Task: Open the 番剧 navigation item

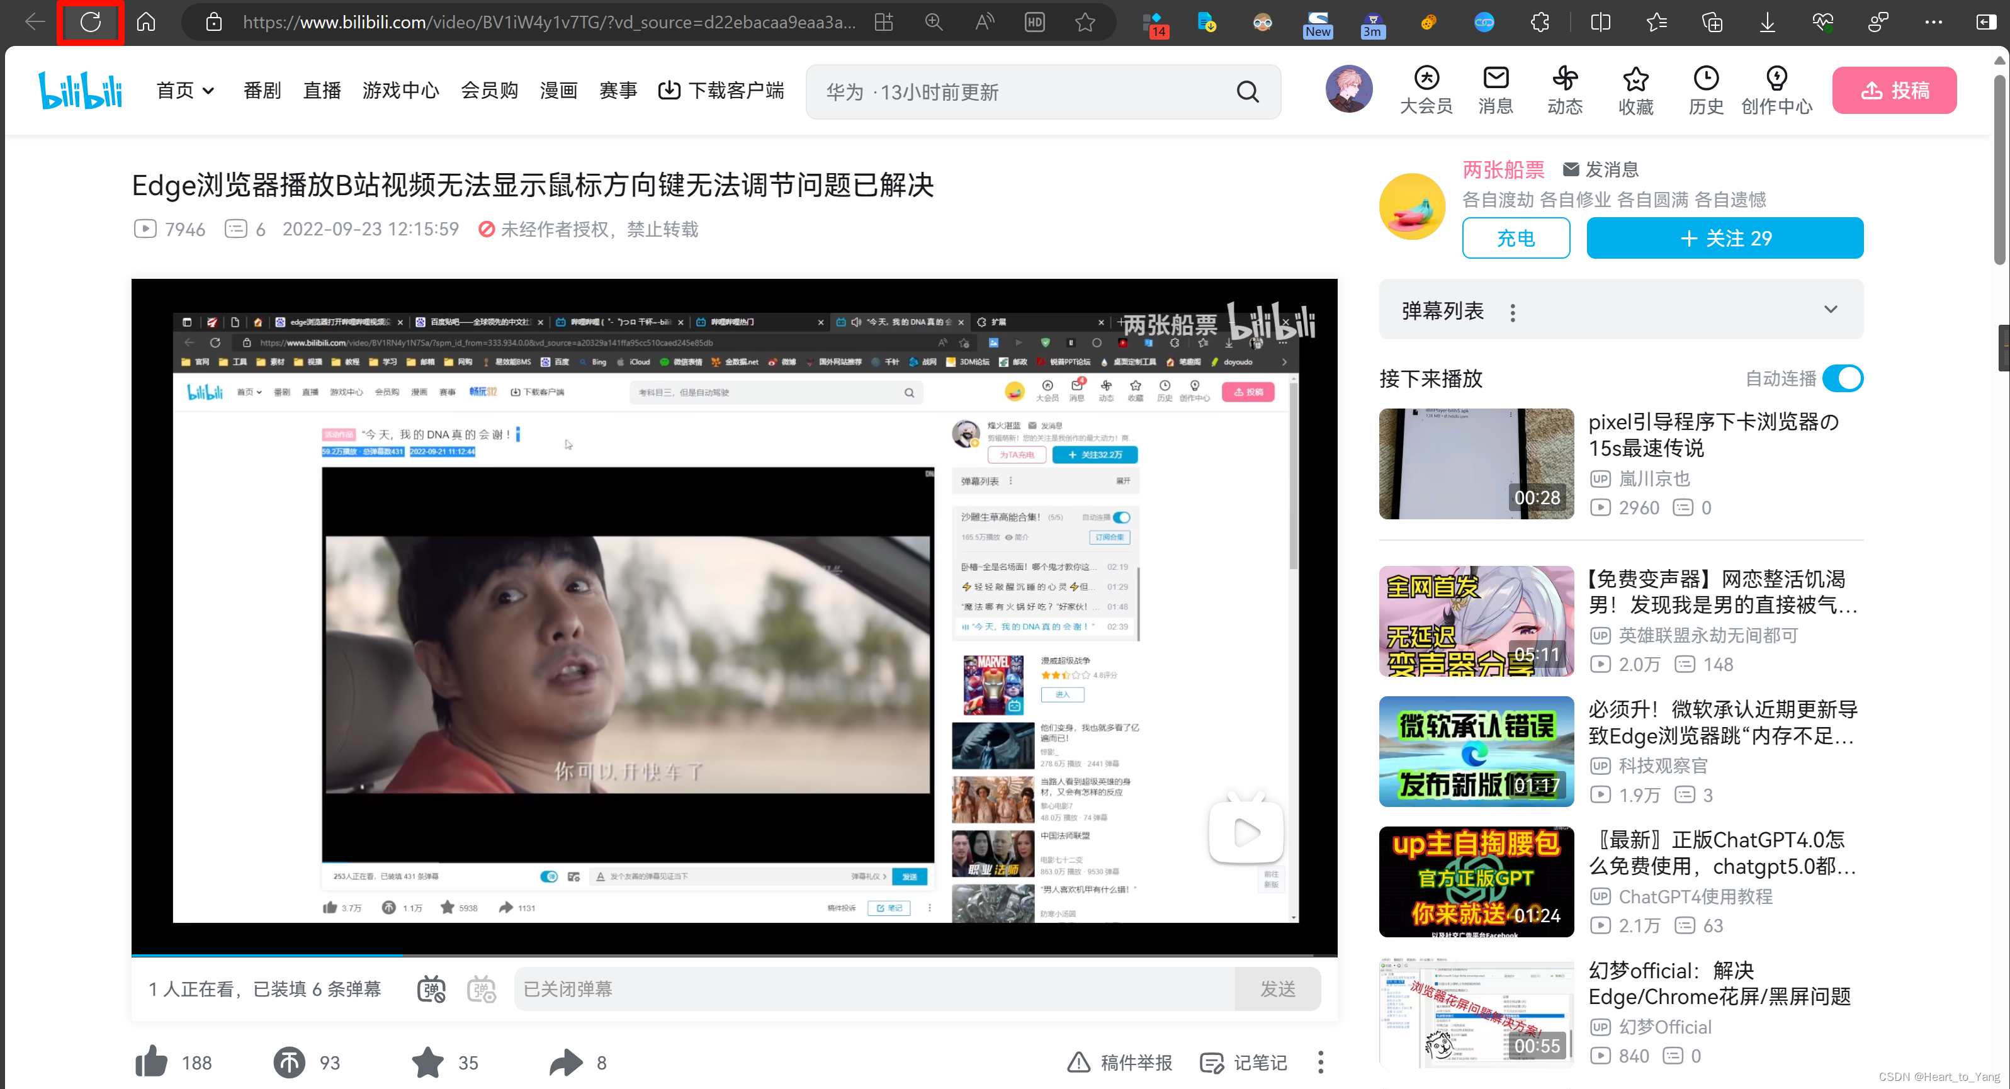Action: [x=261, y=91]
